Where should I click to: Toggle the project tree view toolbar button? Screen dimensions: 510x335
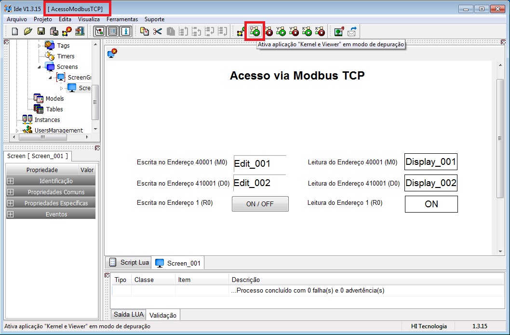(99, 31)
